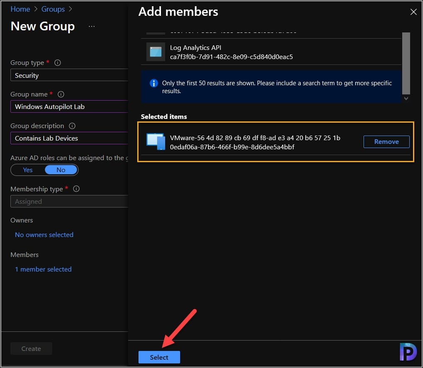Click the results list scrollbar thumb
Image resolution: width=423 pixels, height=368 pixels.
[406, 63]
